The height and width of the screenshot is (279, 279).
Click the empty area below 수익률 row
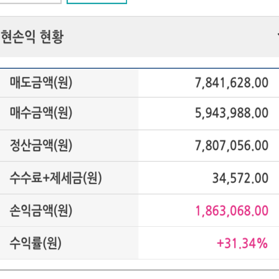[x=140, y=264]
